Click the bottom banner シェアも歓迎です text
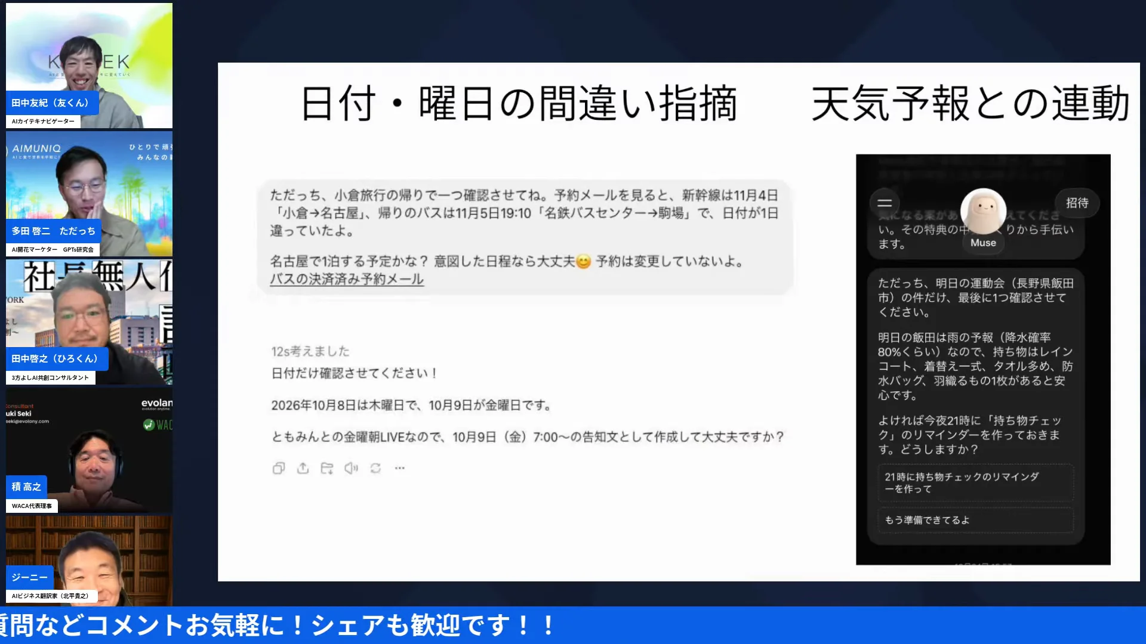1146x644 pixels. click(x=433, y=626)
